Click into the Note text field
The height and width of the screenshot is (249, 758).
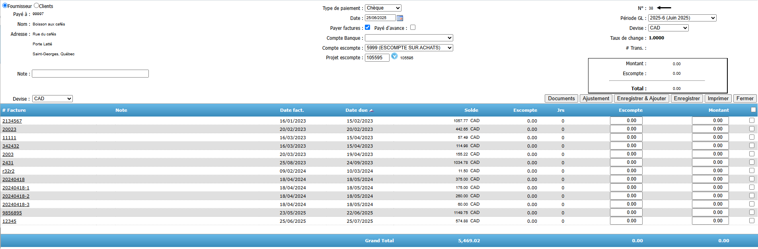coord(90,74)
